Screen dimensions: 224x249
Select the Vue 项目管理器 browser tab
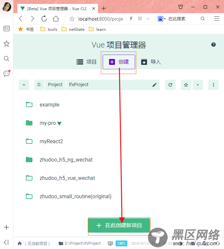(57, 9)
